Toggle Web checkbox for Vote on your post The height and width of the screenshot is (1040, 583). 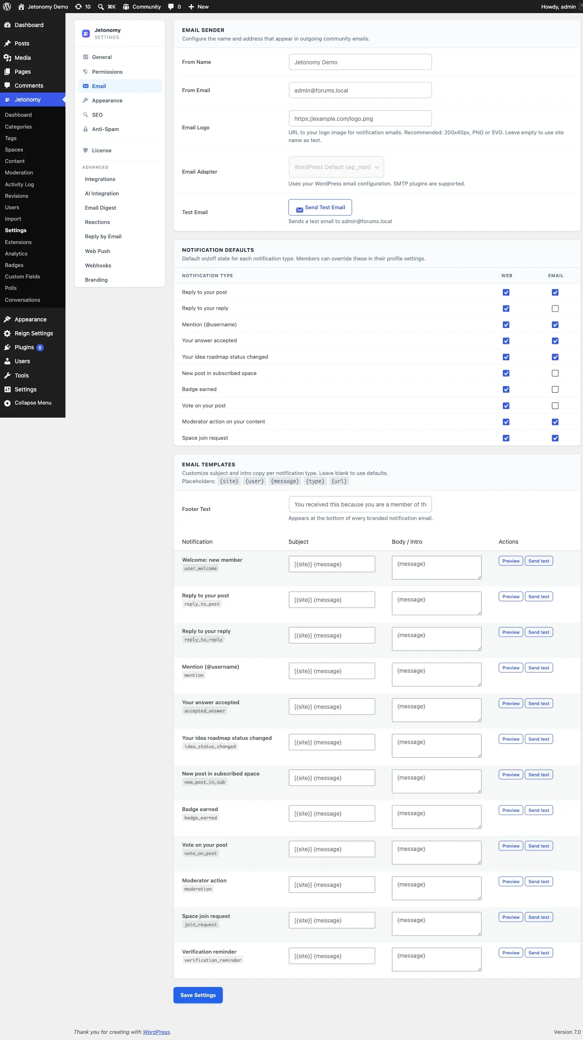pyautogui.click(x=506, y=406)
